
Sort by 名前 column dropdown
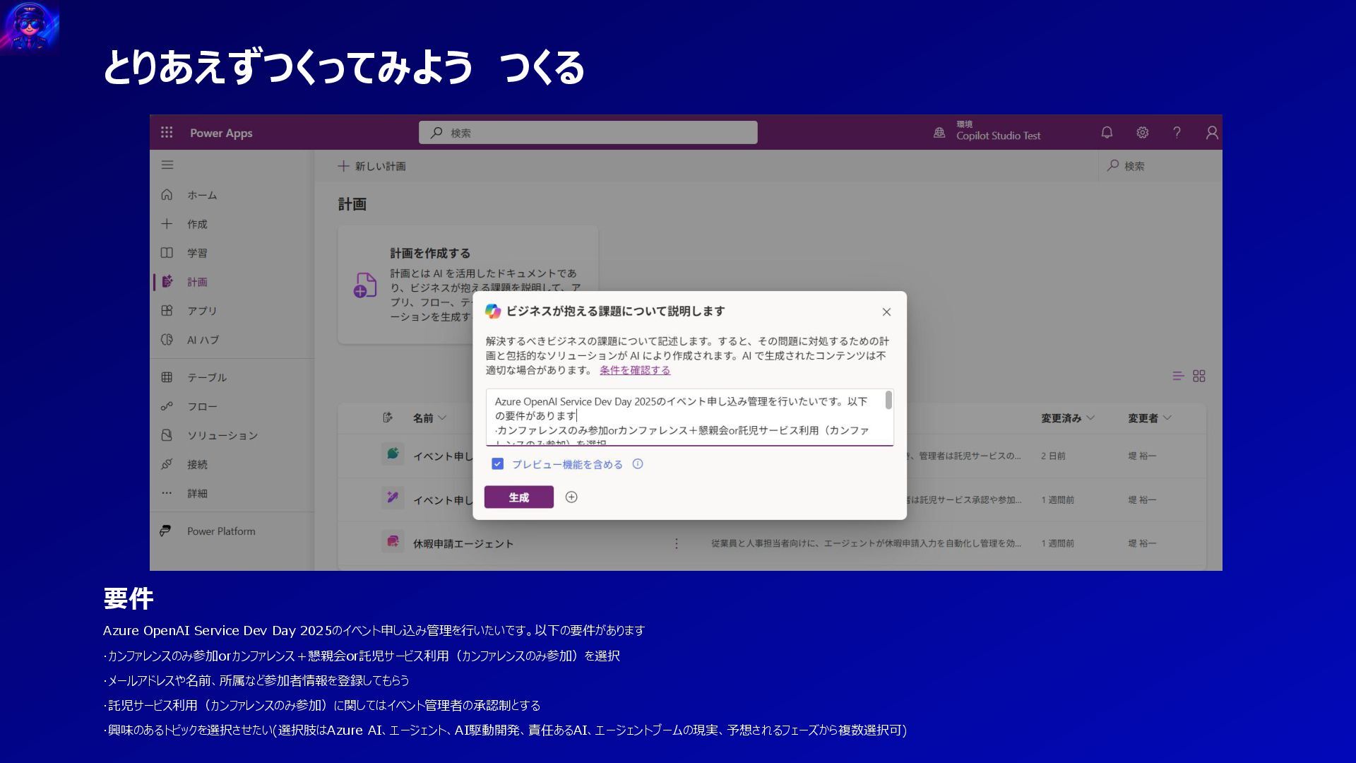[x=429, y=418]
